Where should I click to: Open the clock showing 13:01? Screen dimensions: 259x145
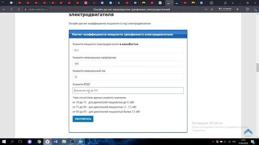[243, 142]
